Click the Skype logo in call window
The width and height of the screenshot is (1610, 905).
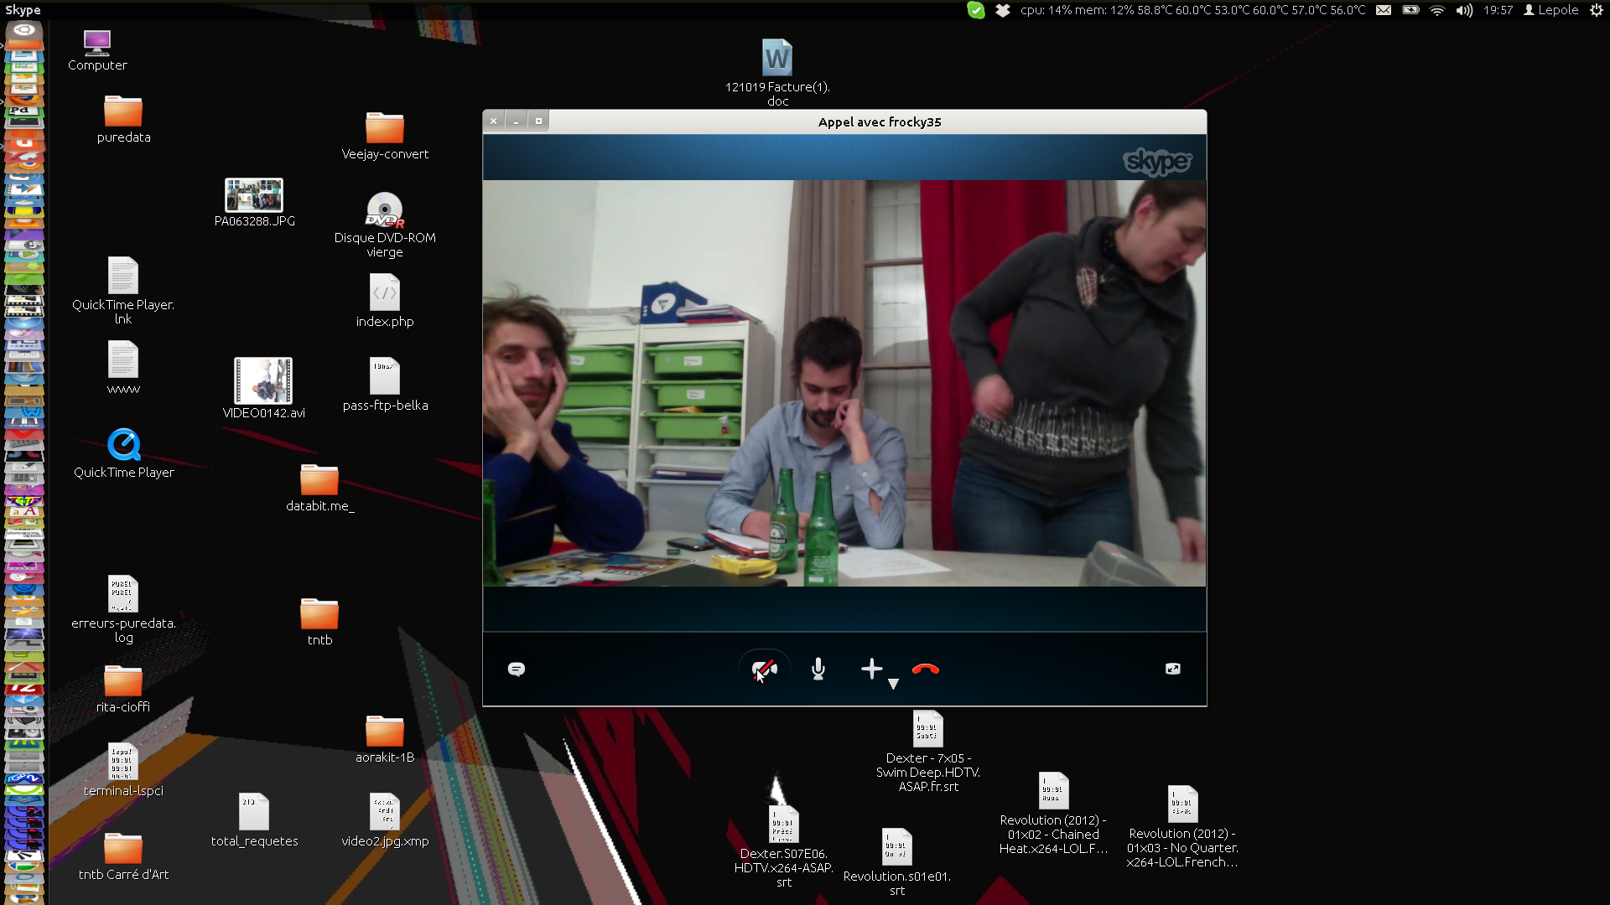click(x=1156, y=161)
